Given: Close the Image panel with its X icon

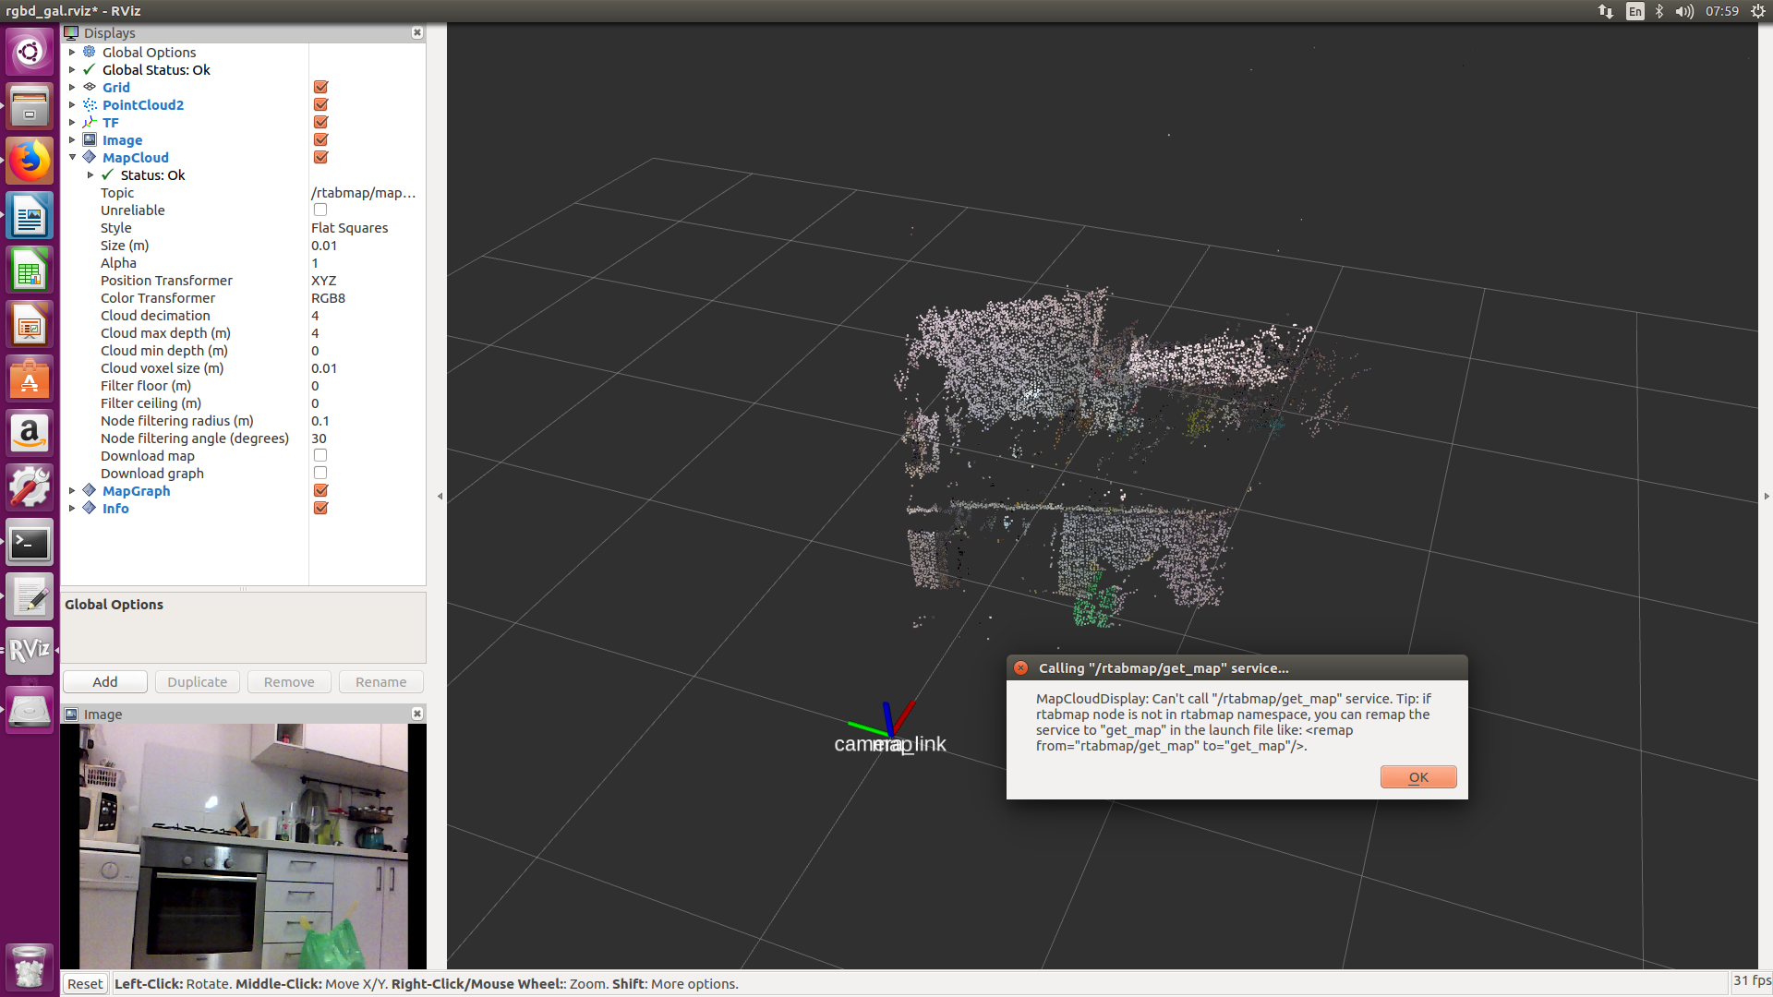Looking at the screenshot, I should tap(417, 714).
